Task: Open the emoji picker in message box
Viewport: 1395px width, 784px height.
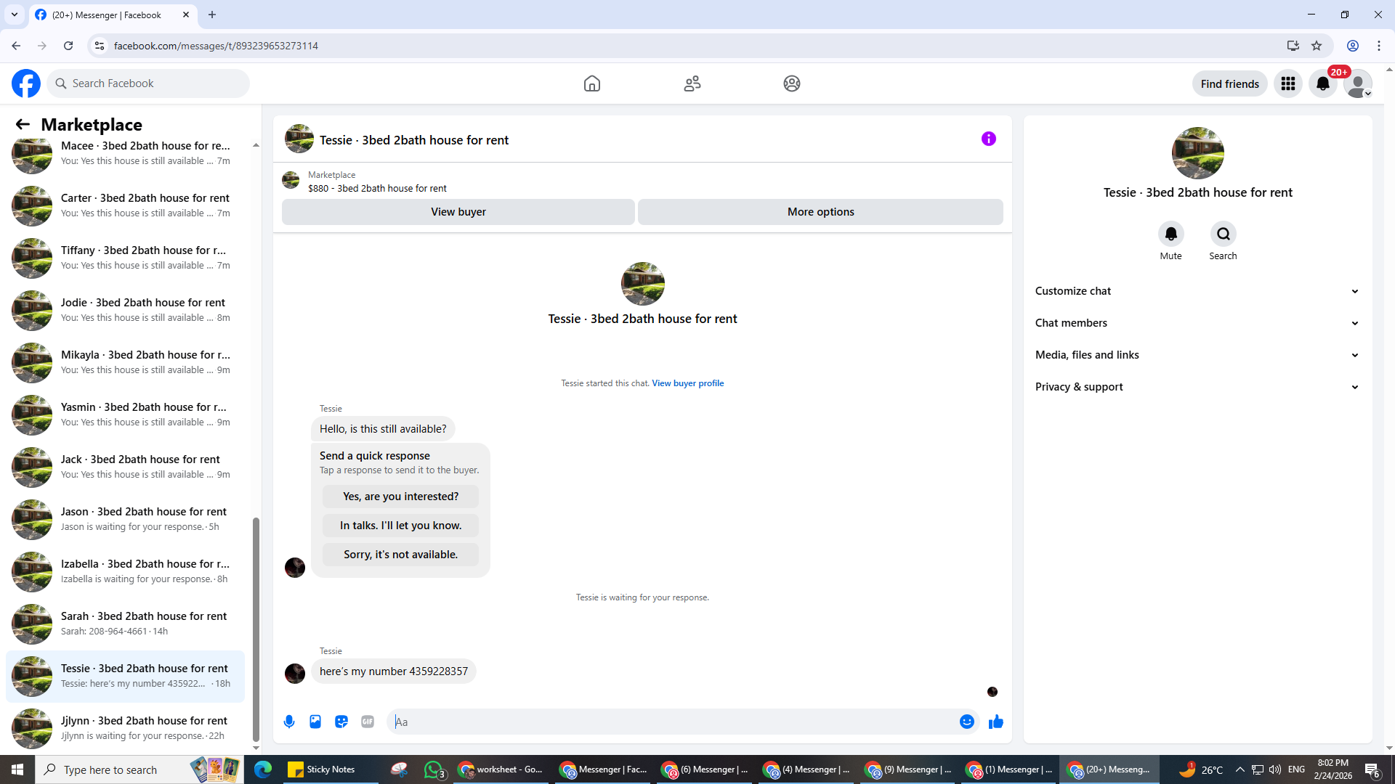Action: 966,722
